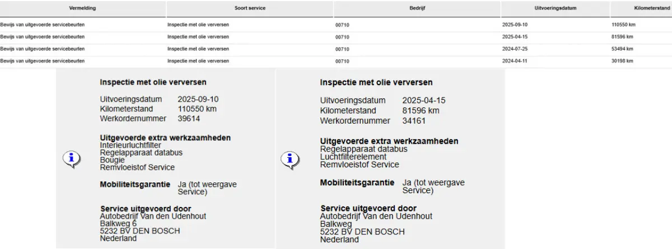Sort by the Soort service column header
Image resolution: width=672 pixels, height=249 pixels.
(x=250, y=9)
